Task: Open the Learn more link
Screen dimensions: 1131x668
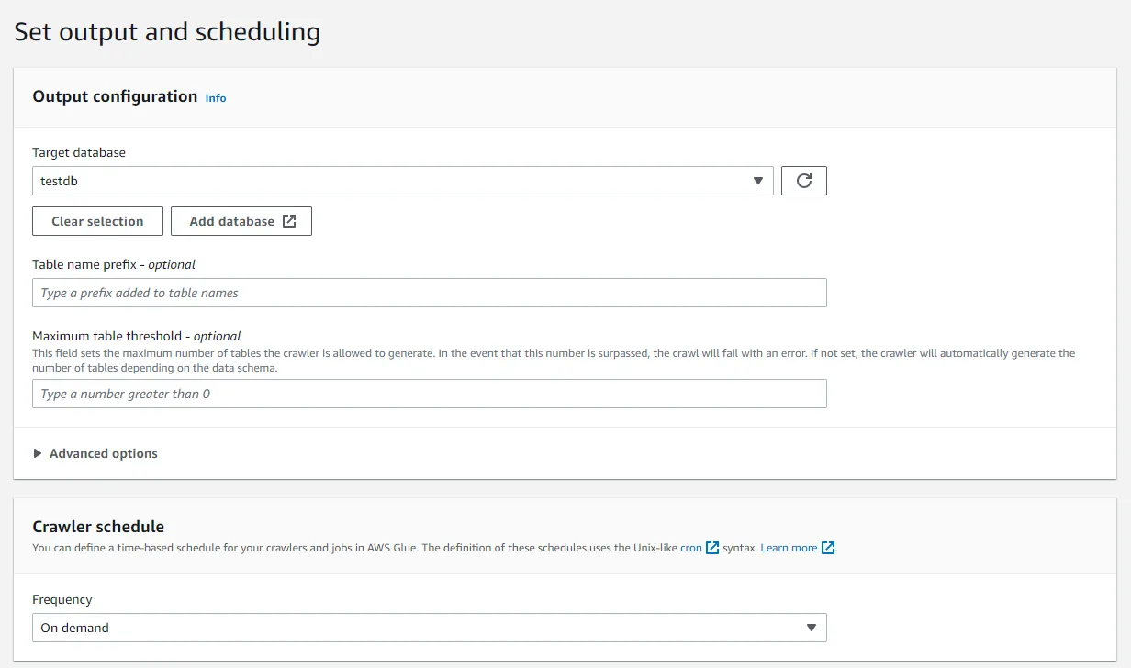Action: point(789,548)
